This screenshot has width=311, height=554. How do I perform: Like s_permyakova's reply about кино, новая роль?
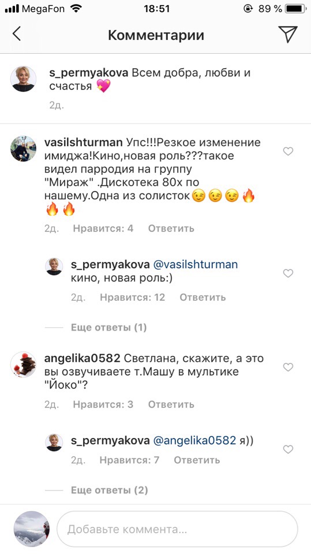[x=288, y=273]
